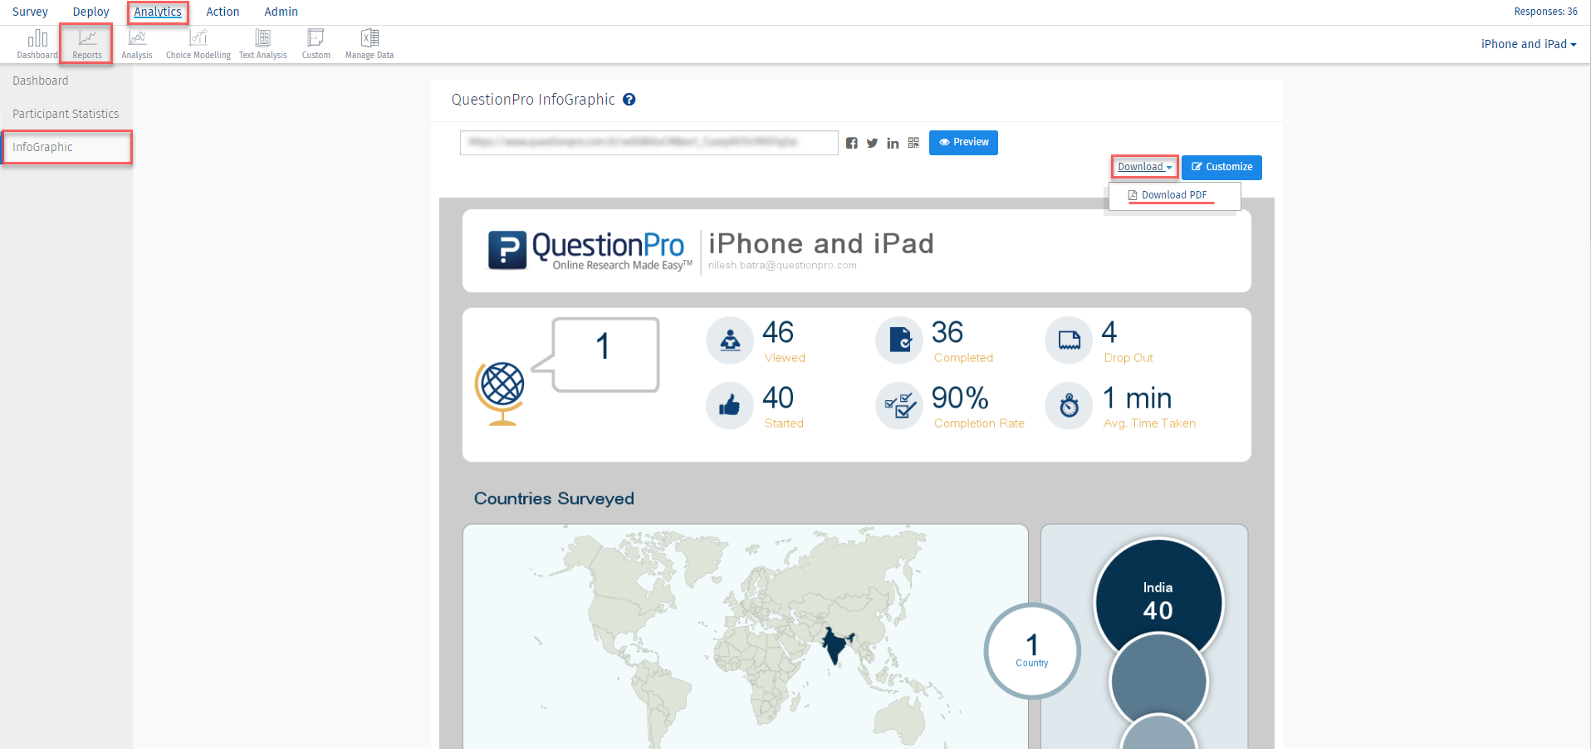
Task: Click the nilesh.batra@questionpro.com email text
Action: [782, 266]
